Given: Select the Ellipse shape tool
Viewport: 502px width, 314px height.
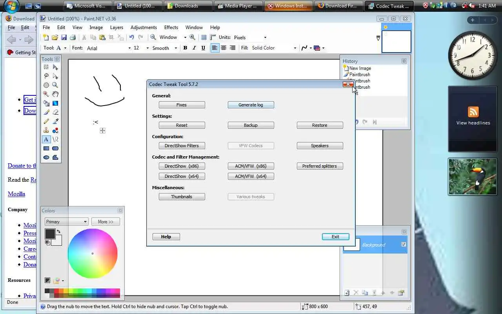Looking at the screenshot, I should pos(46,157).
